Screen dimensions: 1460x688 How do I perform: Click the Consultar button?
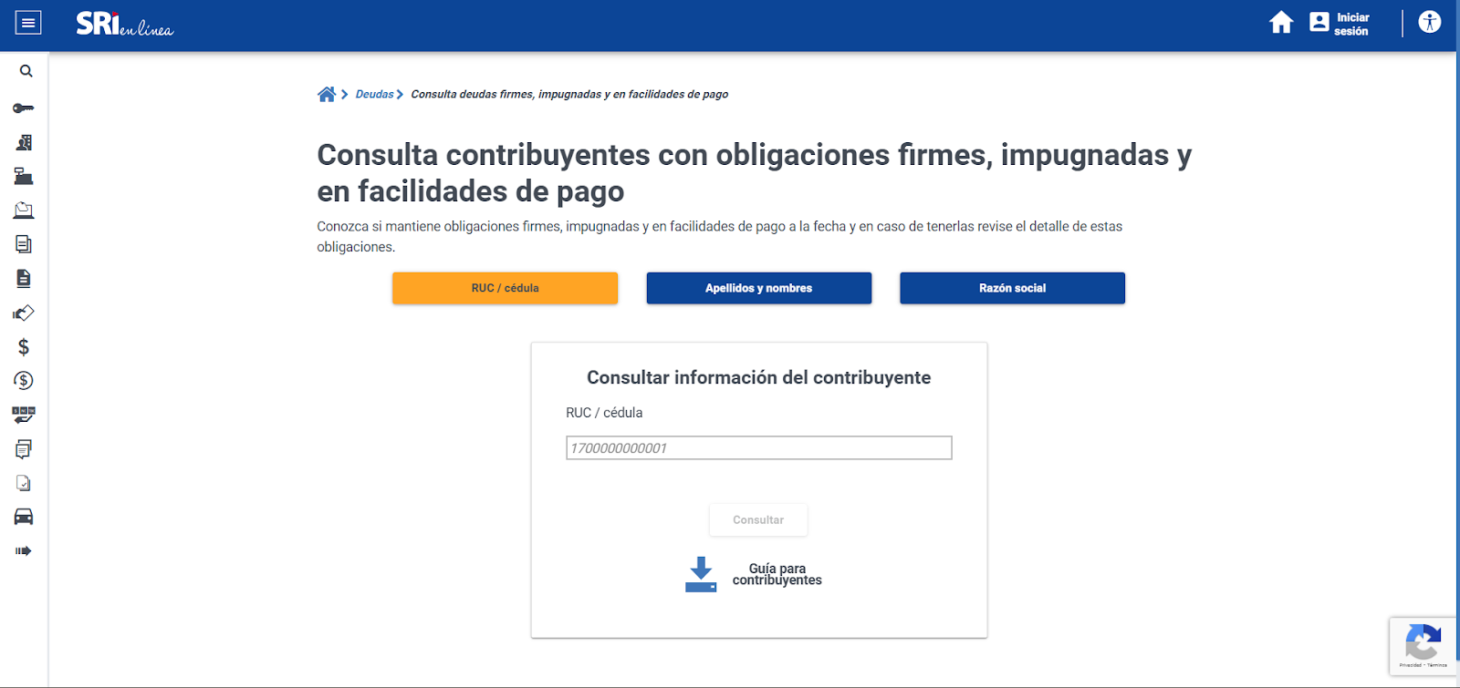[758, 519]
